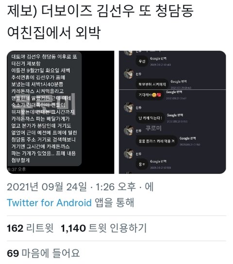The height and width of the screenshot is (264, 233).
Task: Click the 8:37 오후 timestamp in left image
Action: click(17, 170)
